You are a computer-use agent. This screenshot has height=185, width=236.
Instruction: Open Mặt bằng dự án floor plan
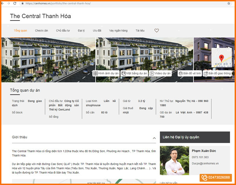point(134,73)
